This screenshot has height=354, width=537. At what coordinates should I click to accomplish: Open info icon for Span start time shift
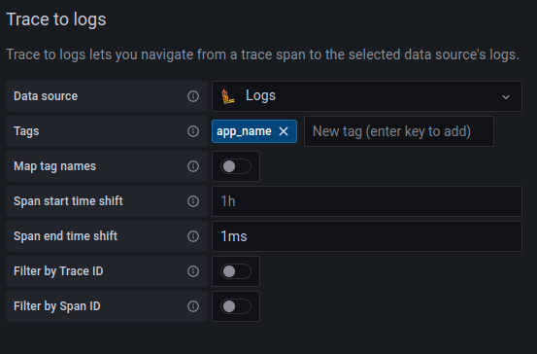(x=193, y=201)
